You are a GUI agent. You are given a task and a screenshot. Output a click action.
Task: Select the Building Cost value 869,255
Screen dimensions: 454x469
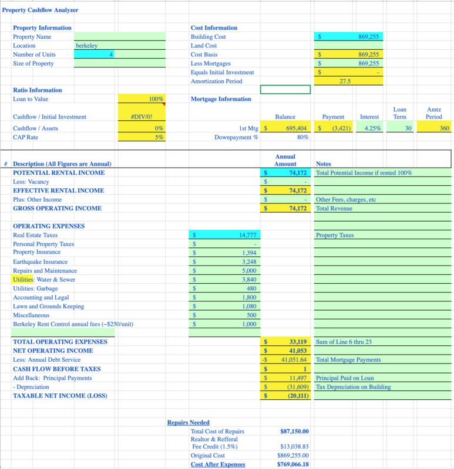(348, 36)
